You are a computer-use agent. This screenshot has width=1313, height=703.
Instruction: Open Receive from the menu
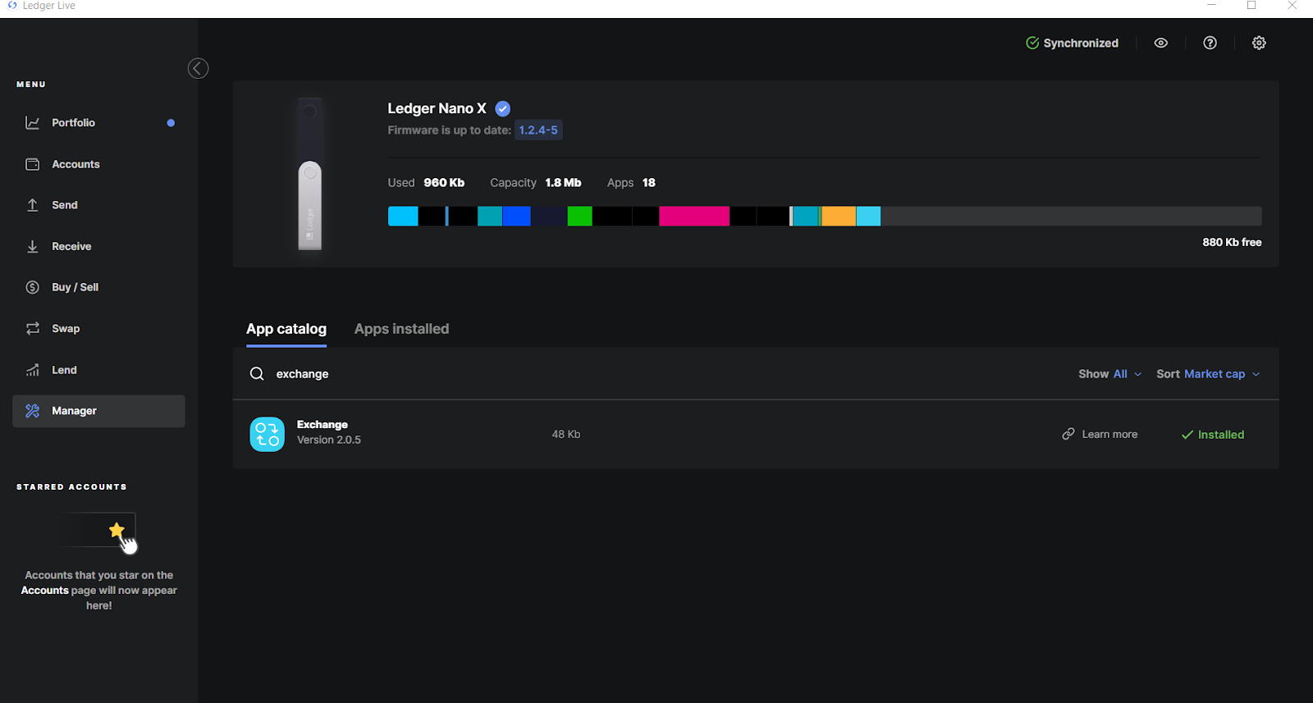point(98,246)
